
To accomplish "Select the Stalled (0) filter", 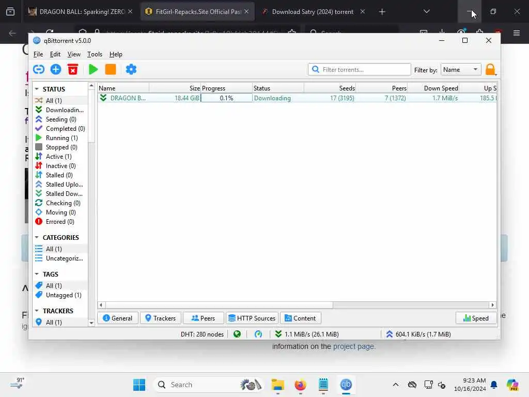I will (x=60, y=175).
